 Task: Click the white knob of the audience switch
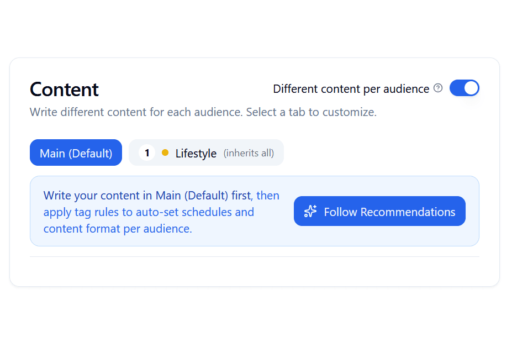[x=471, y=88]
